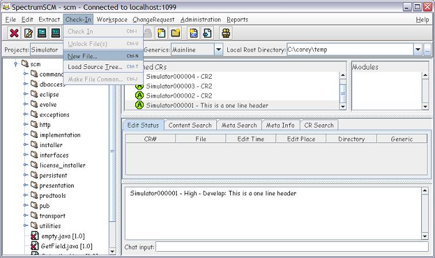Screen dimensions: 435x258
Task: Click the pub folder icon
Action: (34, 206)
